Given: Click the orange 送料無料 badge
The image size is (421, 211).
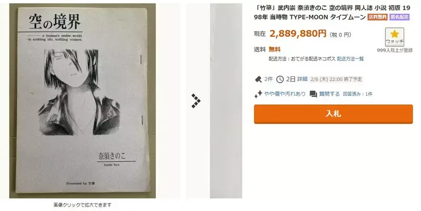Looking at the screenshot, I should tap(377, 17).
